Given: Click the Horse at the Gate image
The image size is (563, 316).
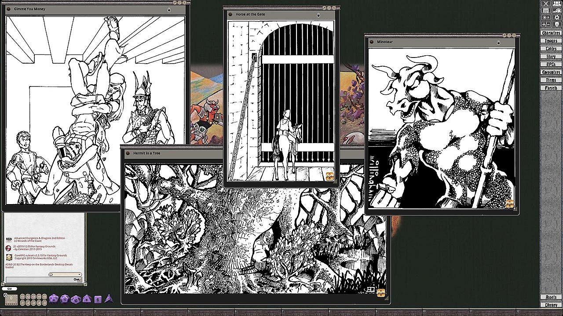Looking at the screenshot, I should [x=281, y=101].
